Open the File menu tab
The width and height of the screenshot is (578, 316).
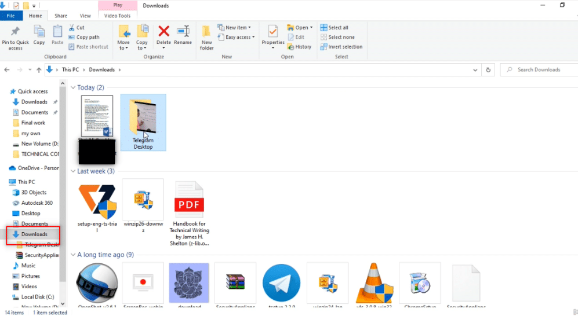(11, 16)
